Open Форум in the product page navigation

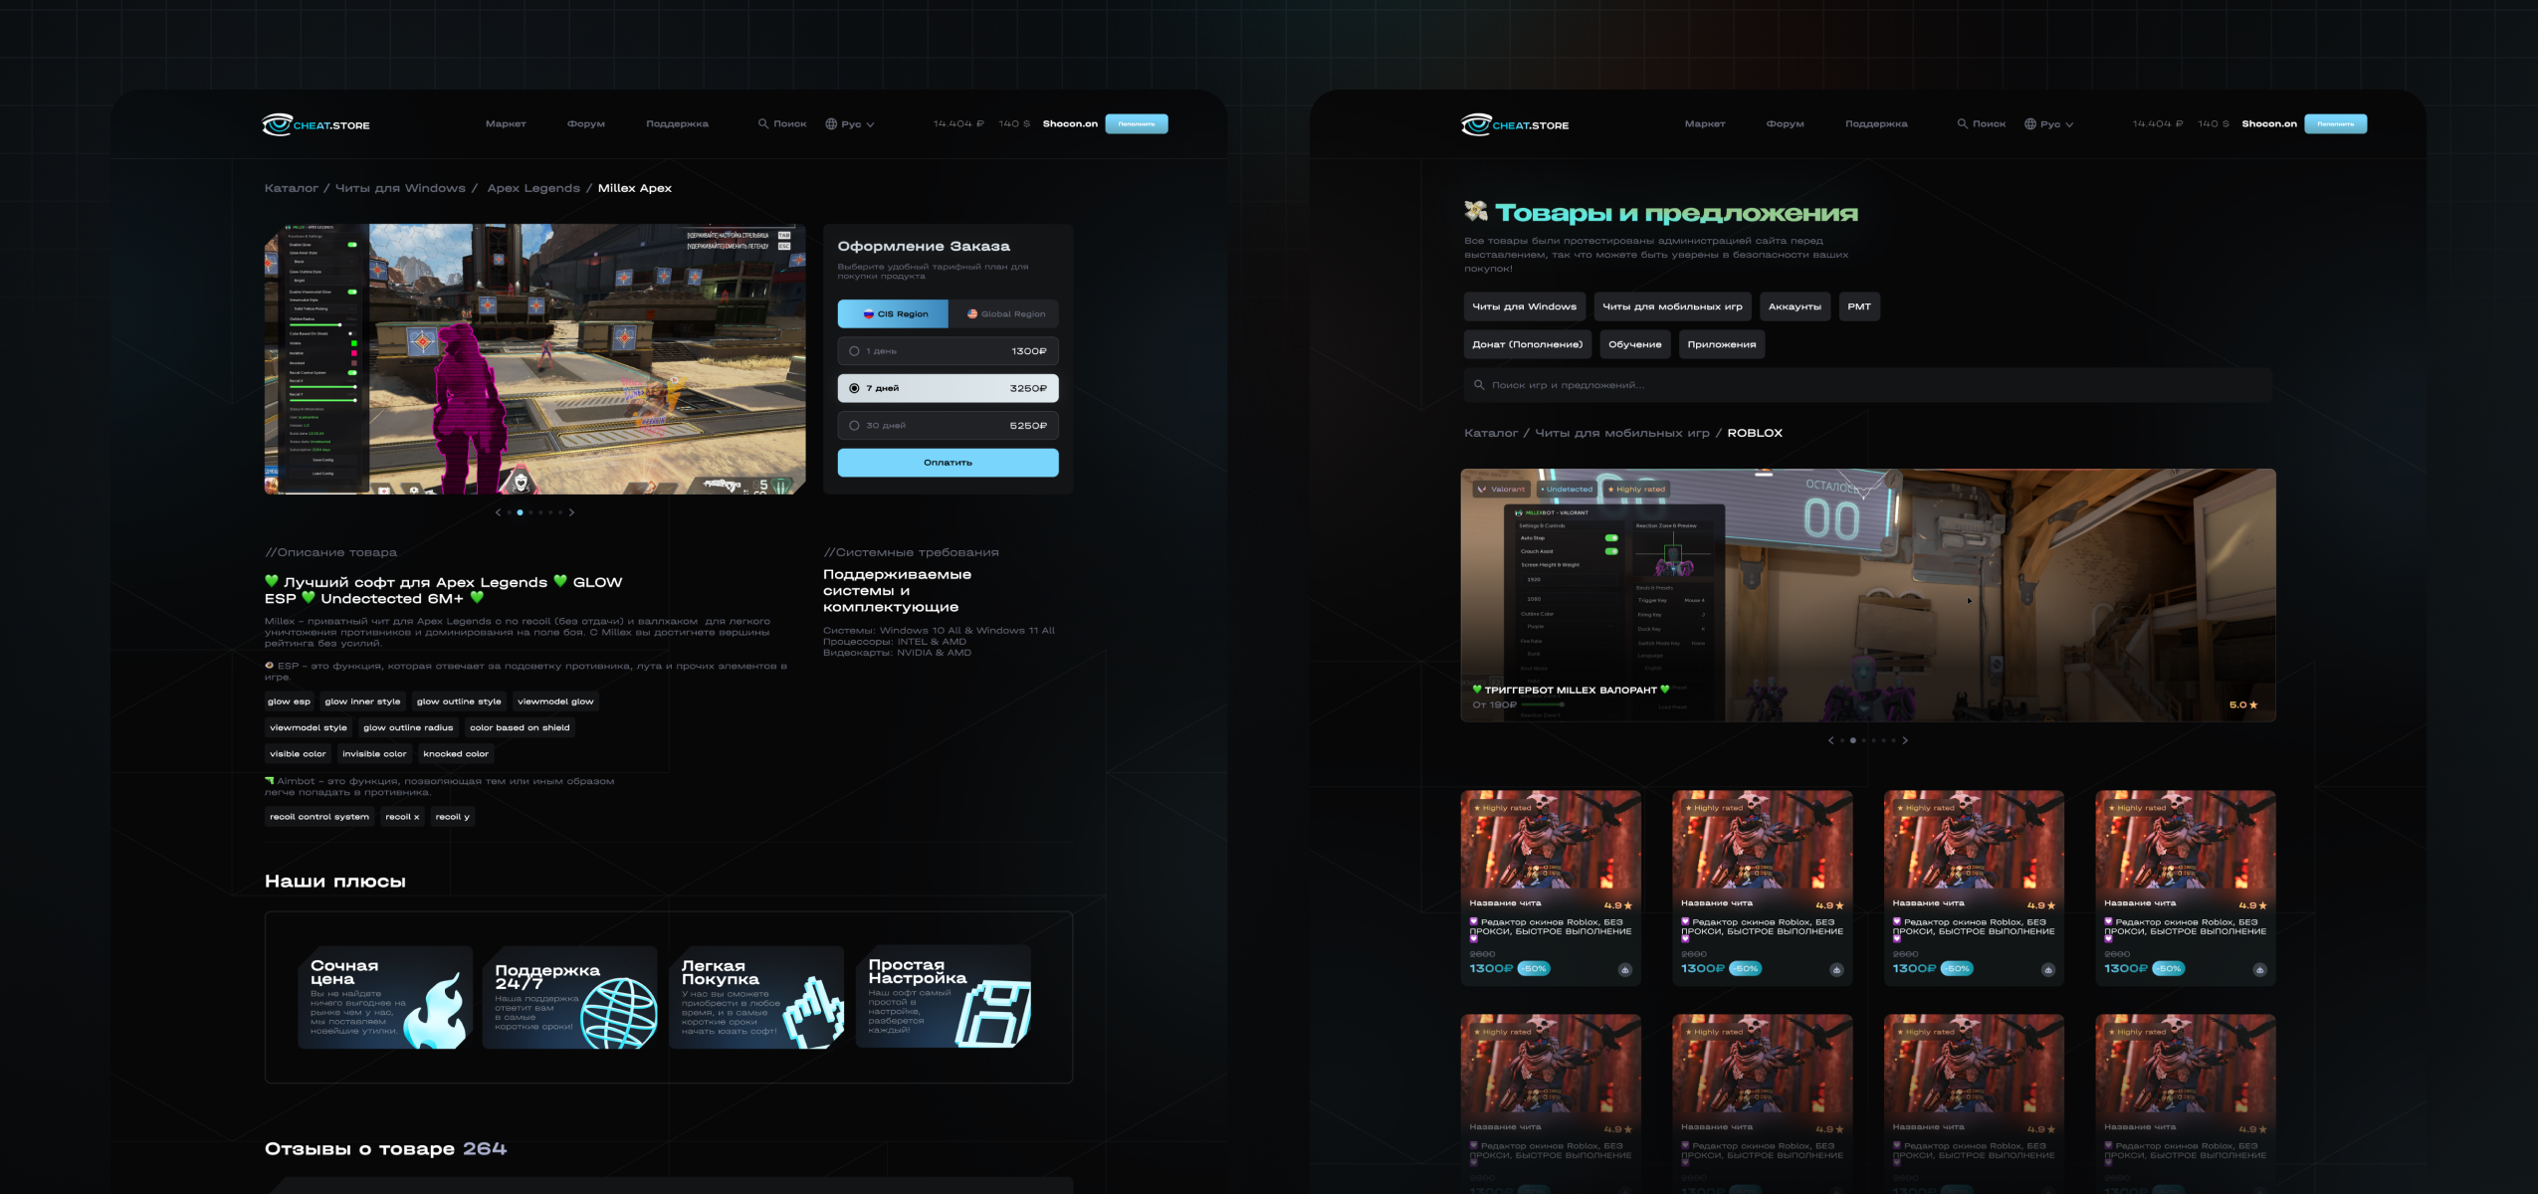(x=585, y=124)
